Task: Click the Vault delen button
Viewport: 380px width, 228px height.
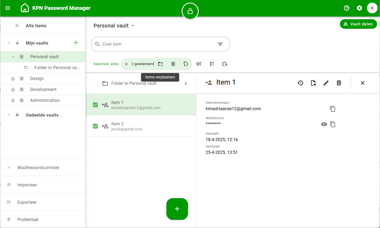Action: click(x=358, y=24)
